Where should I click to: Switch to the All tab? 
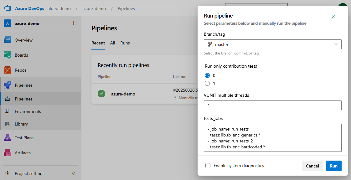coord(113,43)
